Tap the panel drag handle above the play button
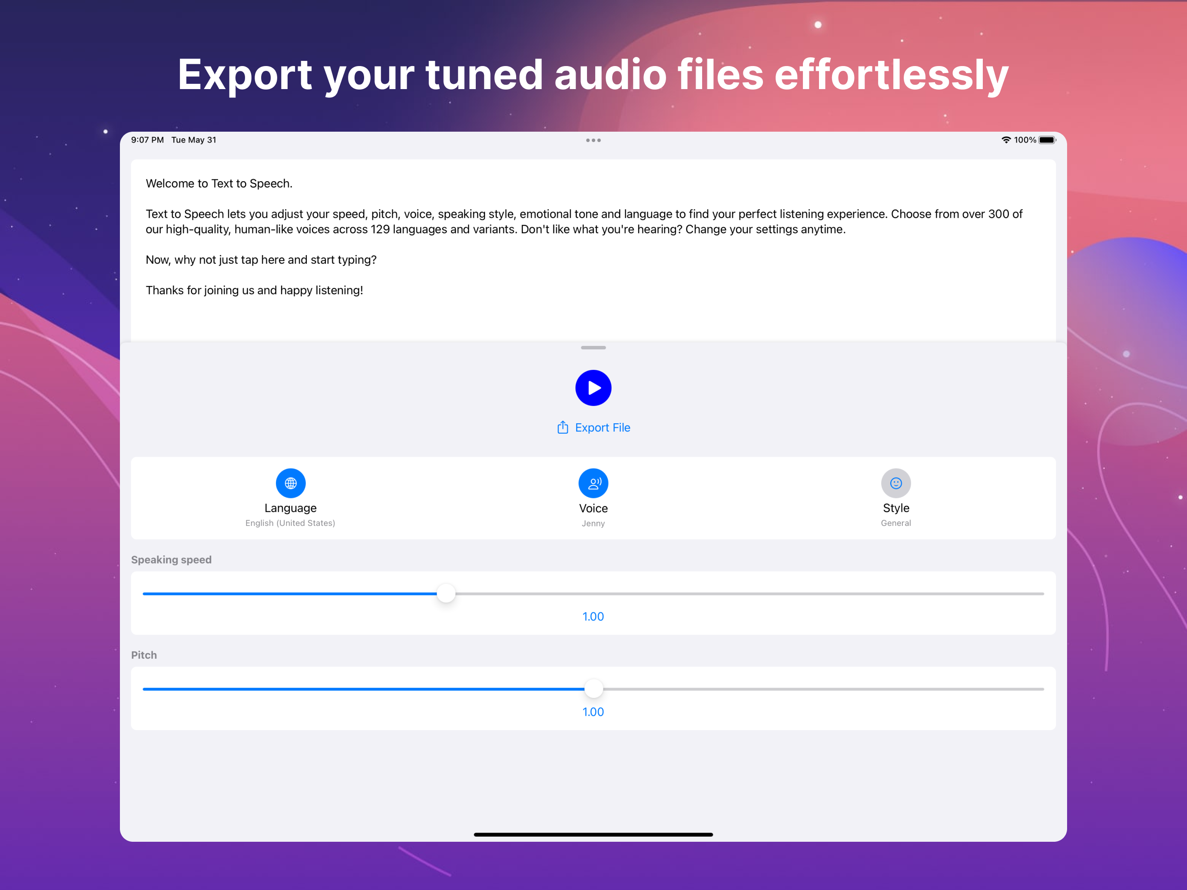This screenshot has width=1187, height=890. [593, 348]
